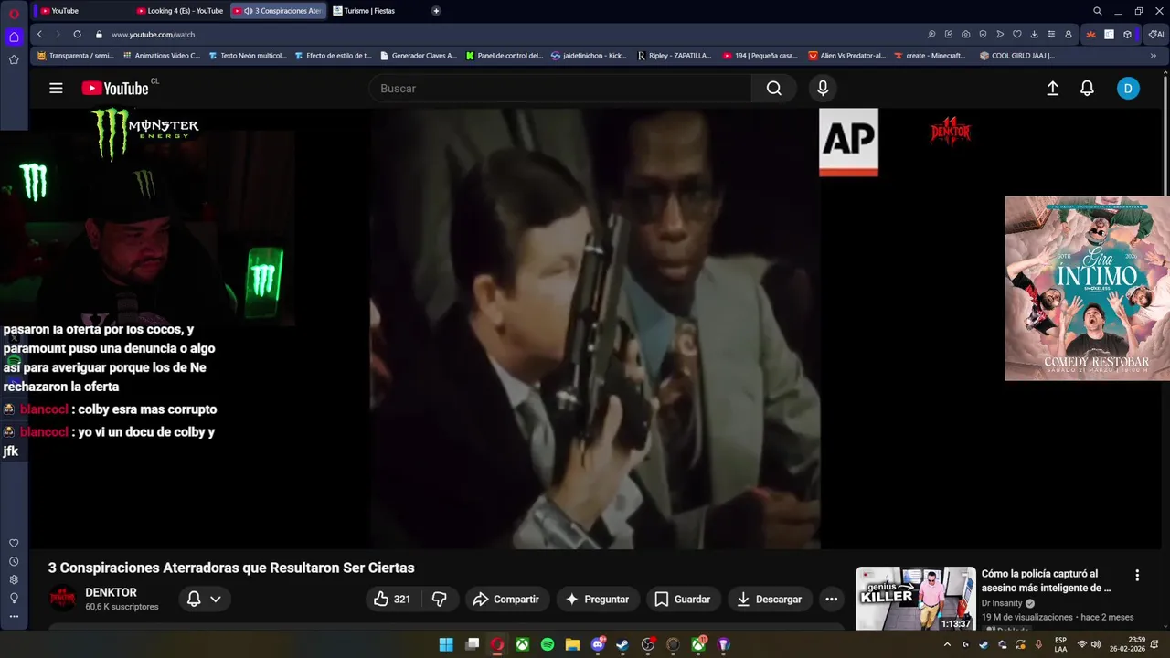Click the sidebar lightbulb icon
This screenshot has width=1170, height=658.
pyautogui.click(x=14, y=598)
